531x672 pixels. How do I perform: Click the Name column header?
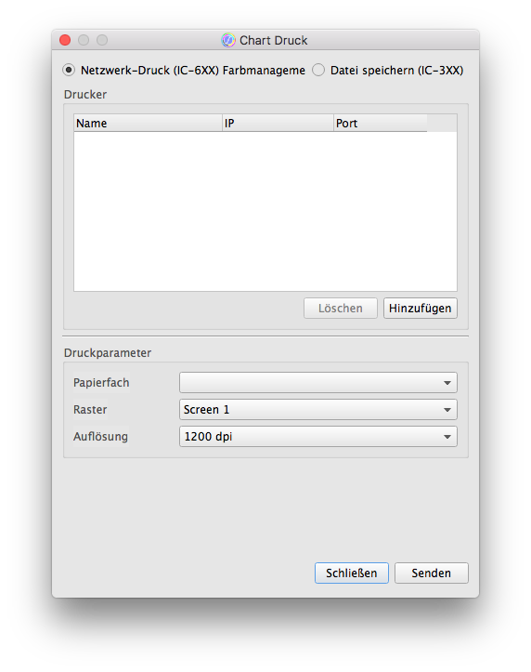coord(148,123)
